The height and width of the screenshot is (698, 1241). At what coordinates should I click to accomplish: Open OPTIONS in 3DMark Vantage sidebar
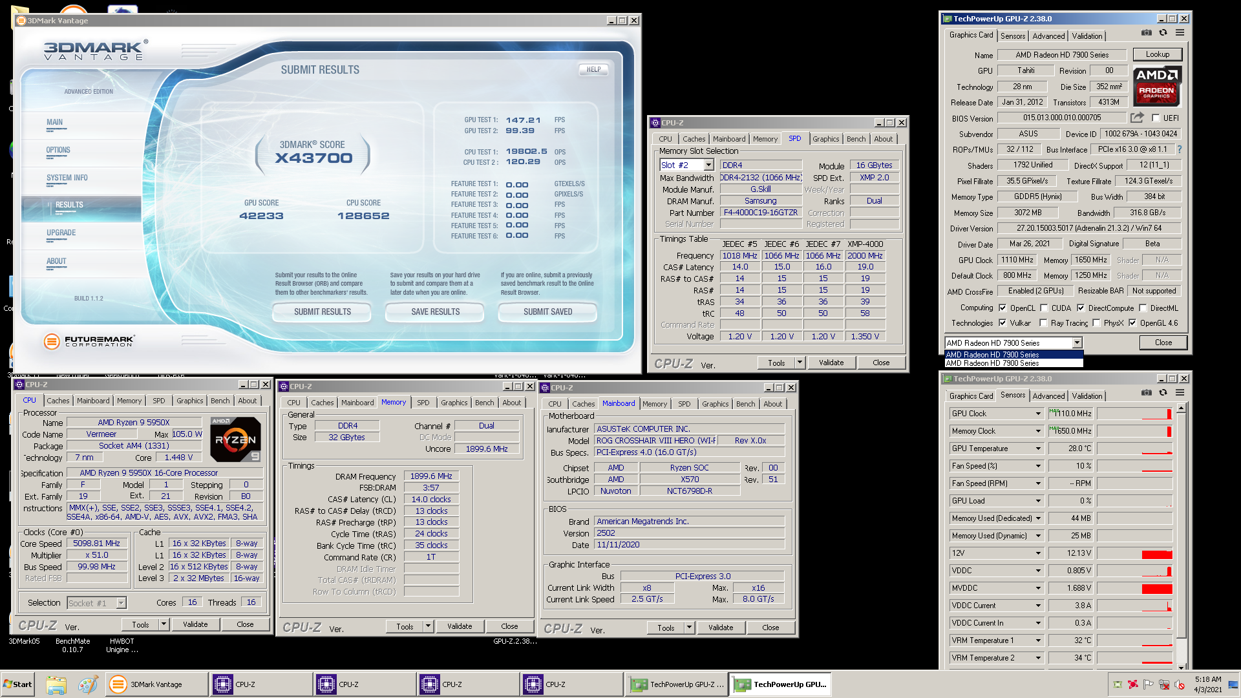coord(58,150)
